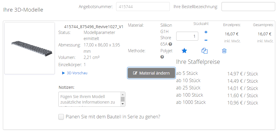Expand the 3D Vorschau preview
This screenshot has width=279, height=132.
tap(75, 73)
